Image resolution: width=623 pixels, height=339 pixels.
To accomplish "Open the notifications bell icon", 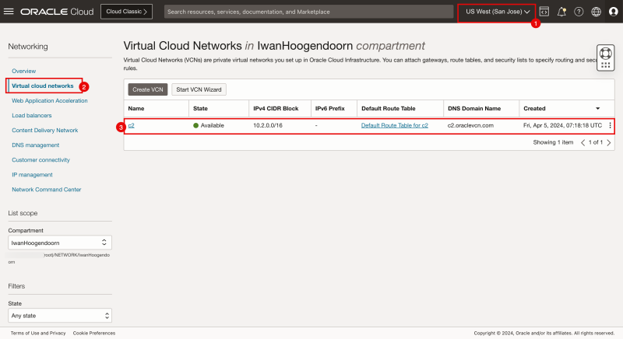I will pos(561,12).
